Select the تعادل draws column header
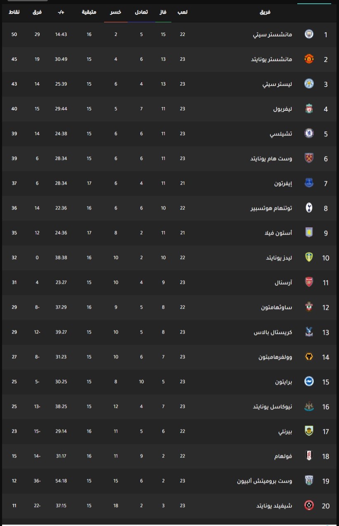 click(141, 12)
